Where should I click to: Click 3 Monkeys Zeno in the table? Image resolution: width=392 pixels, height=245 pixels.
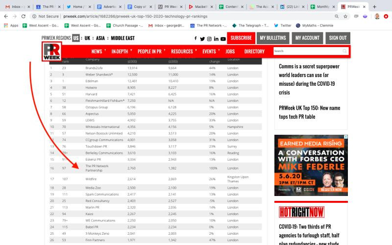click(x=97, y=234)
